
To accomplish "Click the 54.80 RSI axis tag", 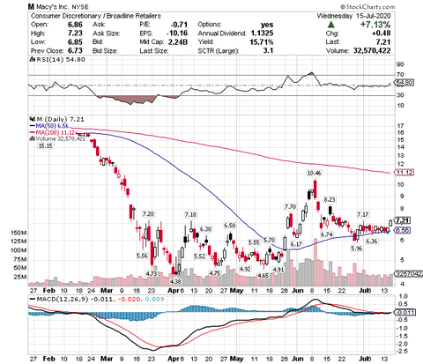I will point(404,83).
